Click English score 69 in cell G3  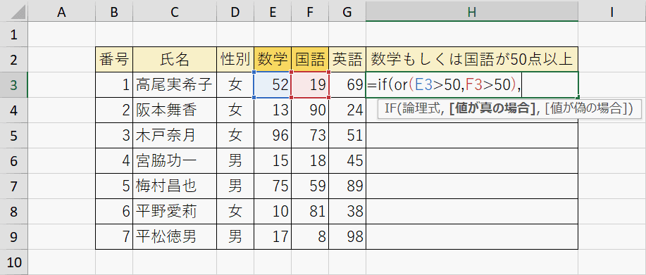[347, 84]
